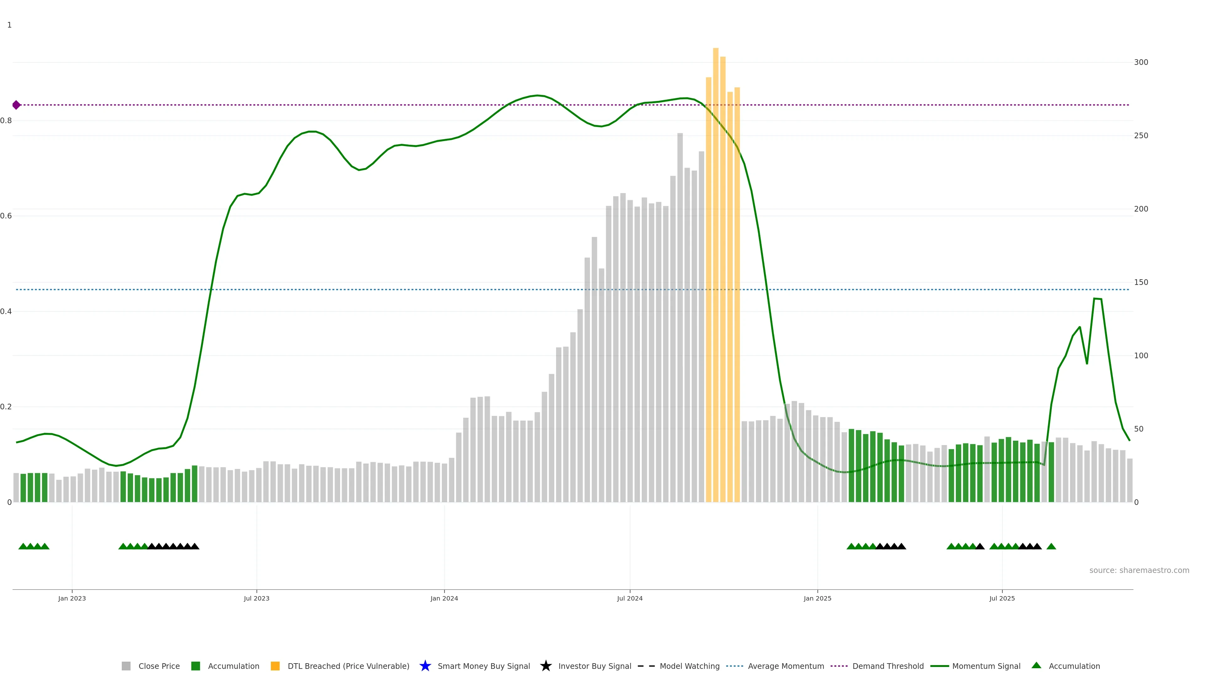1205x677 pixels.
Task: Click the orange DTL Breached legend square
Action: (275, 666)
